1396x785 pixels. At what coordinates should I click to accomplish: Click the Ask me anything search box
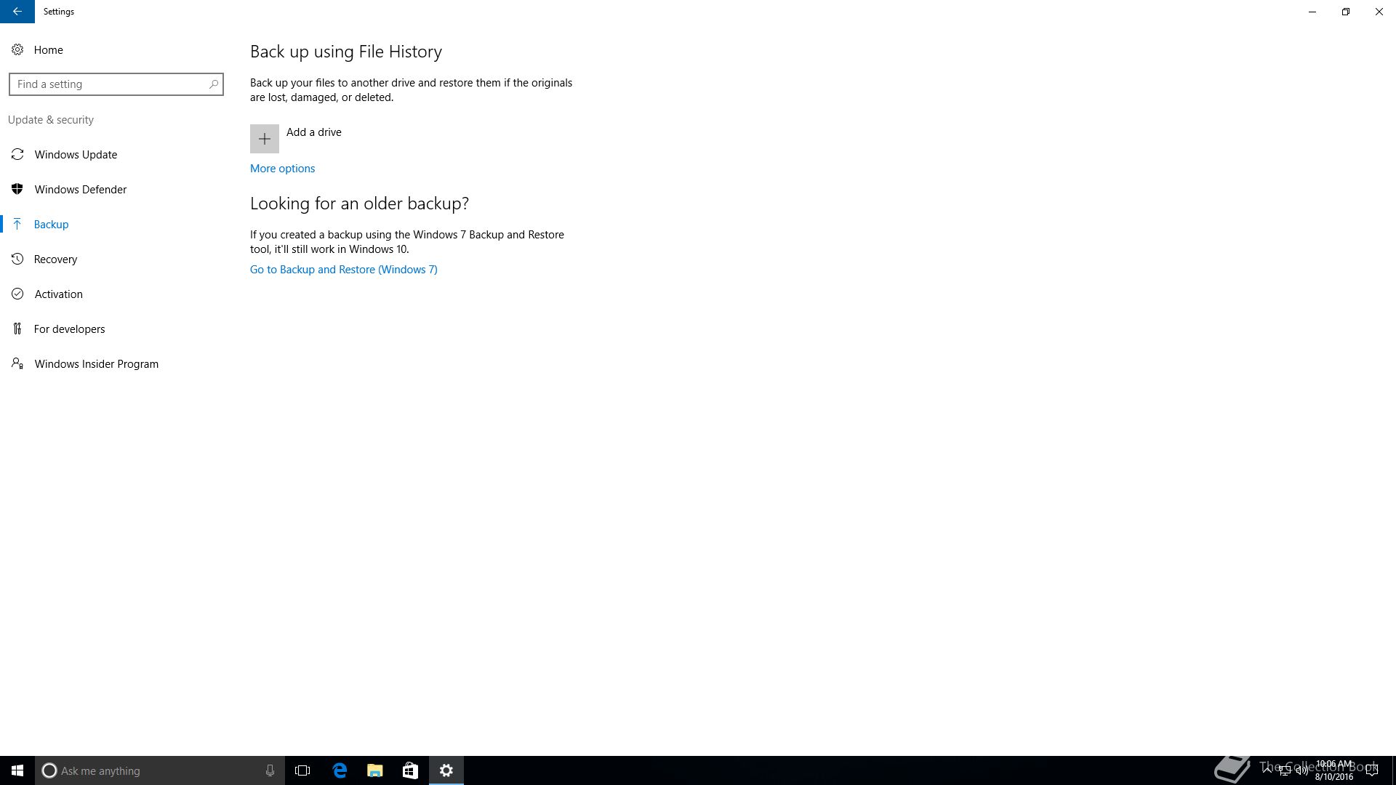160,770
